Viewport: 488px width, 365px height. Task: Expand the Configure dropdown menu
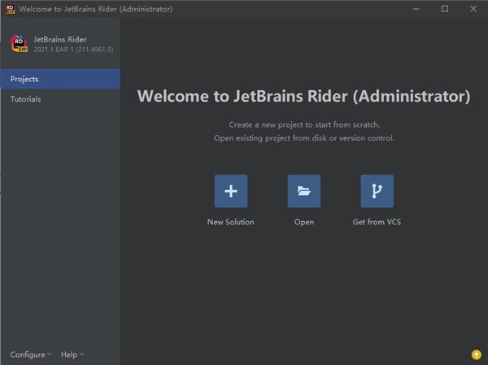(x=31, y=354)
